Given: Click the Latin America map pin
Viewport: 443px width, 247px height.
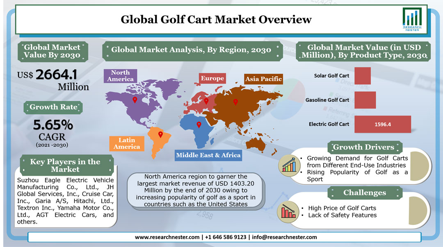Looking at the screenshot, I should (160, 135).
